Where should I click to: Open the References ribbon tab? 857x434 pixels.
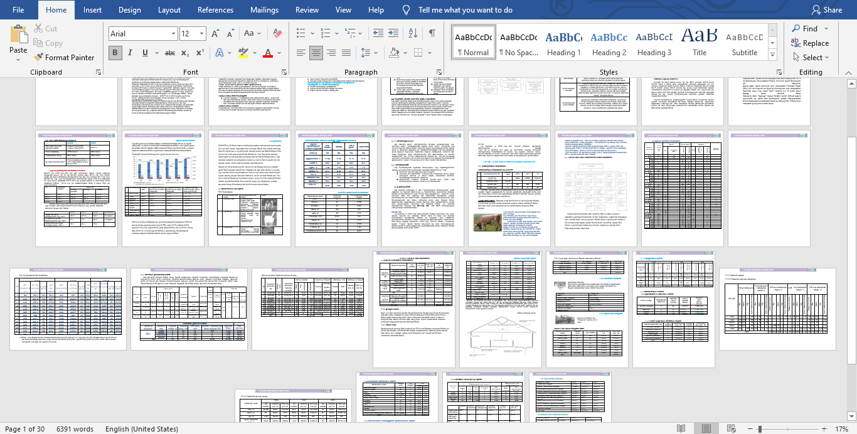coord(215,10)
